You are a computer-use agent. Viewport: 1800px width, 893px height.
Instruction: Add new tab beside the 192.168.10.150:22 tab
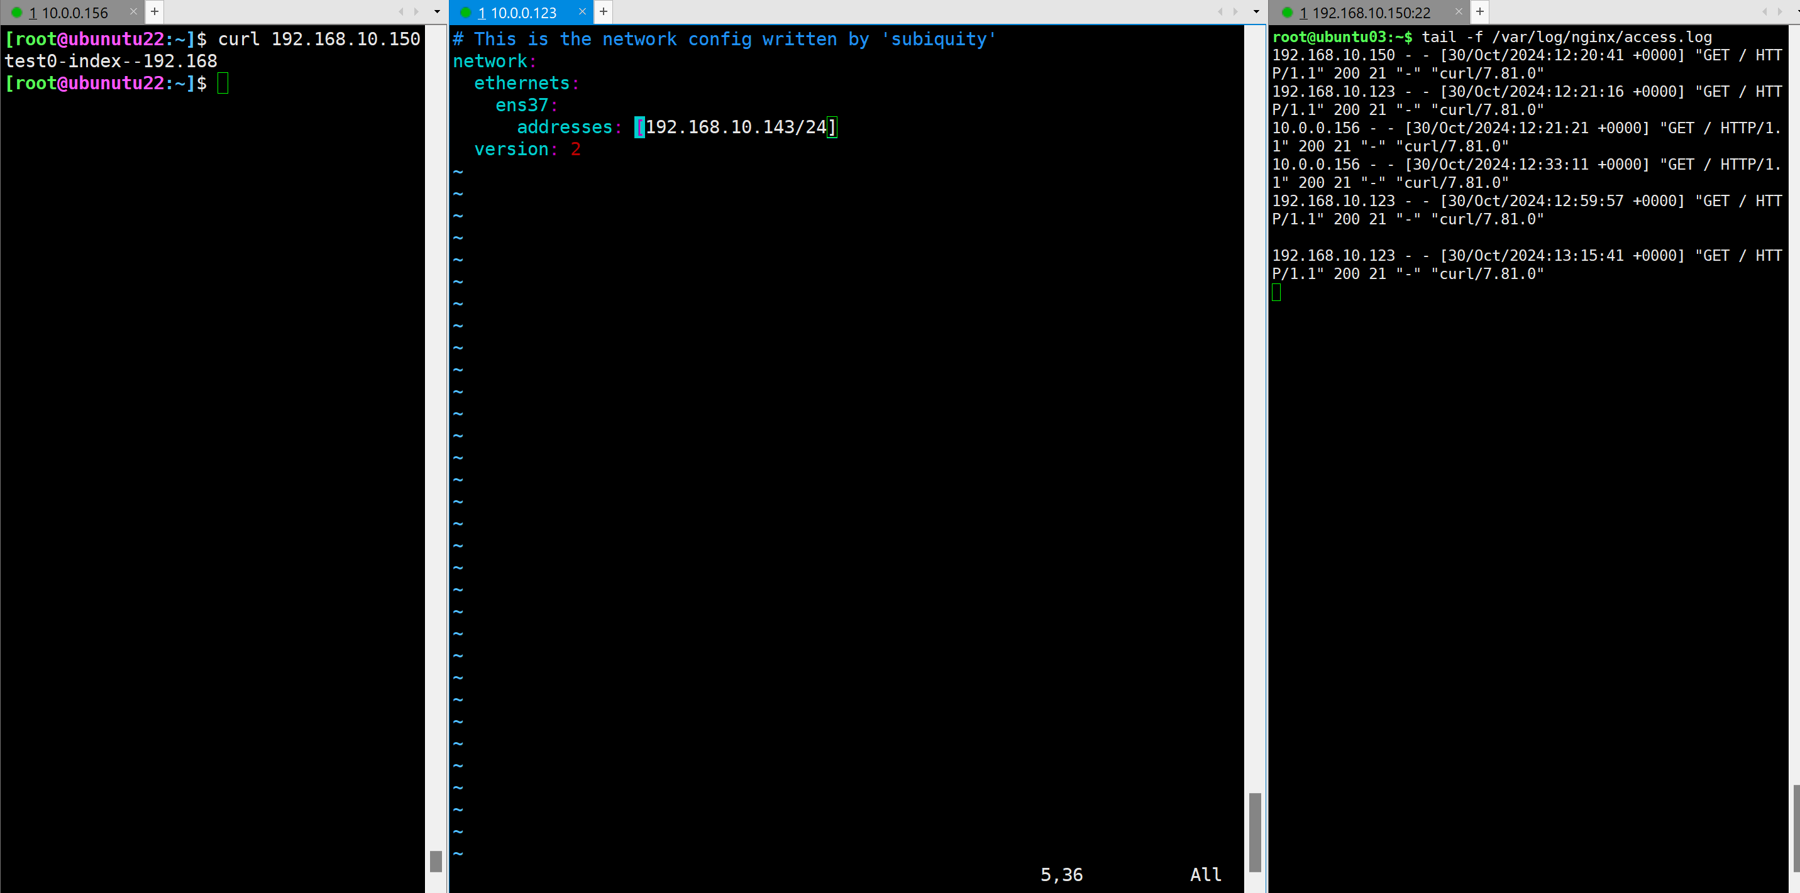1480,11
